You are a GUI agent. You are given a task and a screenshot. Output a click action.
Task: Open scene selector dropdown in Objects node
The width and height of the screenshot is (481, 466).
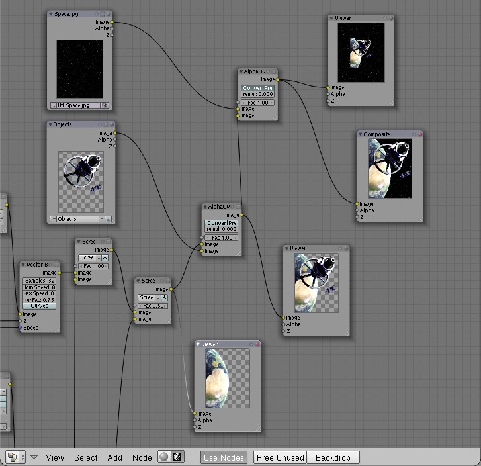point(54,219)
